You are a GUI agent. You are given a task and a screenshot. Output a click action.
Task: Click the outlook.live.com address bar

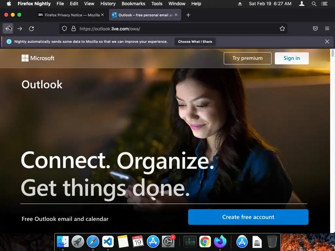pyautogui.click(x=173, y=29)
